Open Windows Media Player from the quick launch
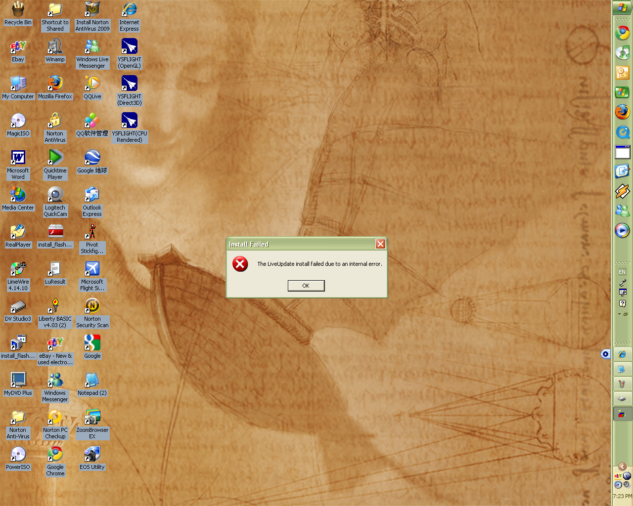 (x=622, y=231)
